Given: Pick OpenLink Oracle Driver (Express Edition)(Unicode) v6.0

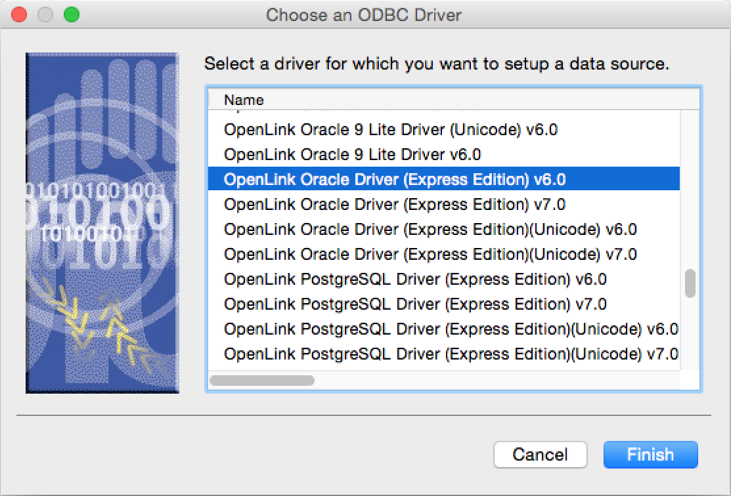Looking at the screenshot, I should pyautogui.click(x=444, y=229).
